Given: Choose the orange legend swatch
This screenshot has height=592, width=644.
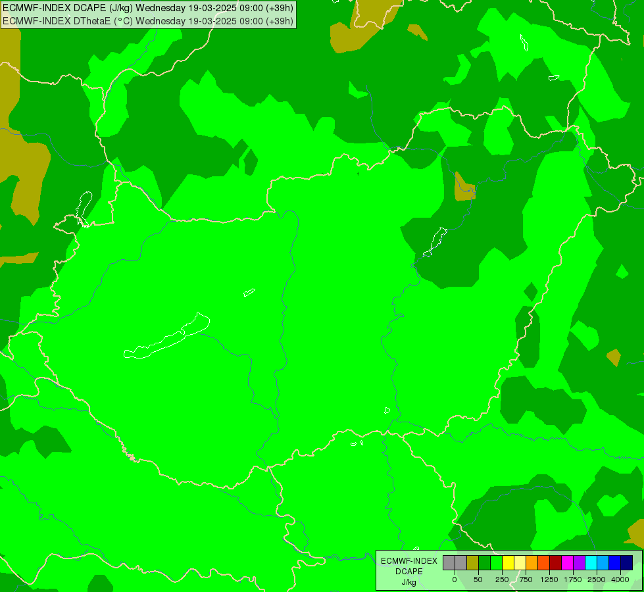Looking at the screenshot, I should tap(532, 563).
